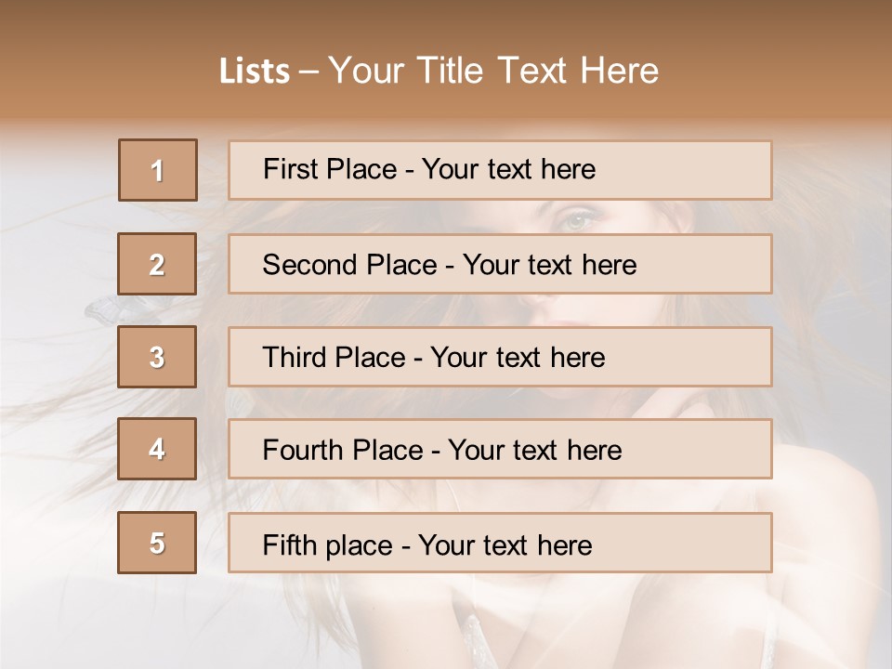
Task: Click the word 'Fourth' in the list
Action: click(x=303, y=451)
